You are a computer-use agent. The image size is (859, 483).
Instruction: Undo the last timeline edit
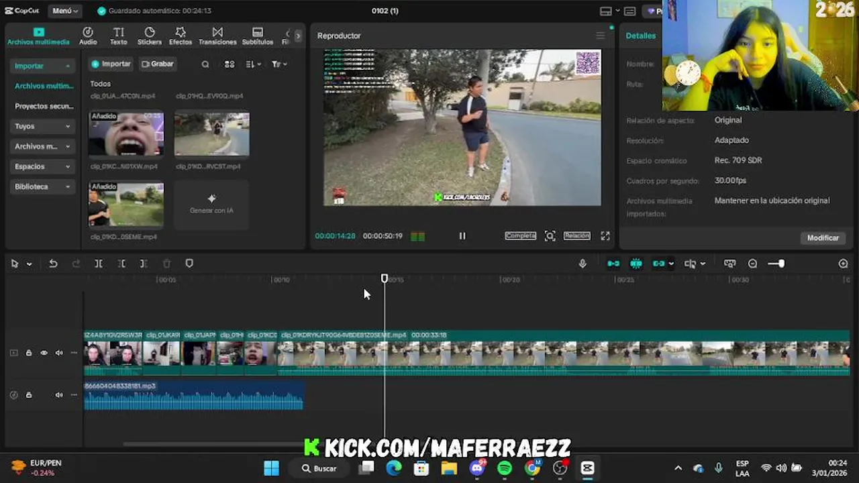point(53,264)
